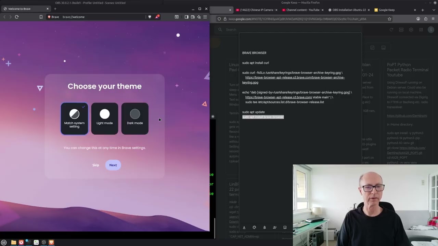The width and height of the screenshot is (438, 246).
Task: Select Light mode theme
Action: tap(104, 119)
